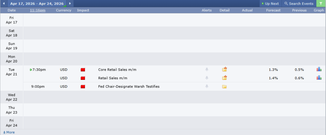This screenshot has width=326, height=135.
Task: Show graph for Retail Sales m/m
Action: [319, 78]
